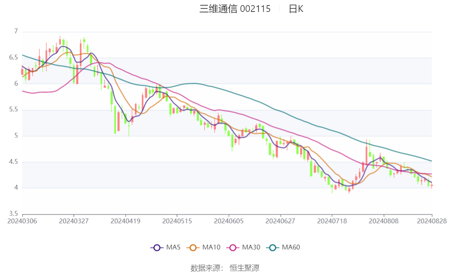Click the 7 label atop the price axis
The image size is (450, 273).
(x=16, y=31)
